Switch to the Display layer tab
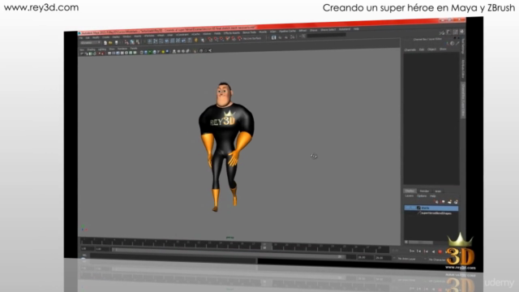This screenshot has width=519, height=292. tap(410, 191)
